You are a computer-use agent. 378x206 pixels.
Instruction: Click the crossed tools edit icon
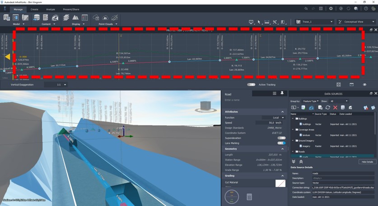point(275,22)
